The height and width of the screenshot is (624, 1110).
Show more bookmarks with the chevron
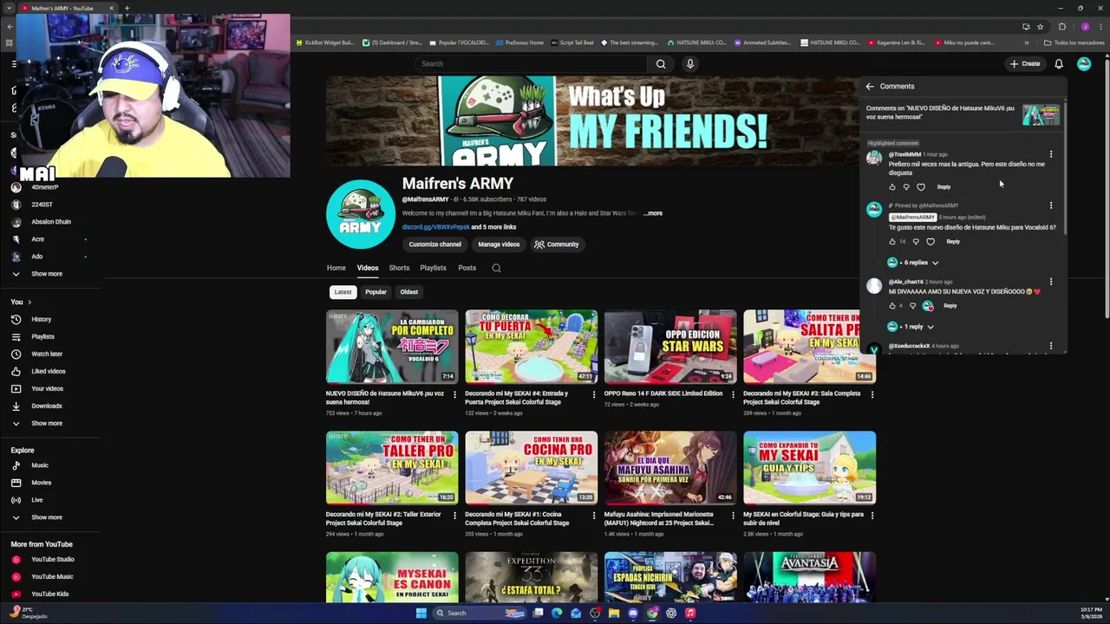pos(1027,42)
